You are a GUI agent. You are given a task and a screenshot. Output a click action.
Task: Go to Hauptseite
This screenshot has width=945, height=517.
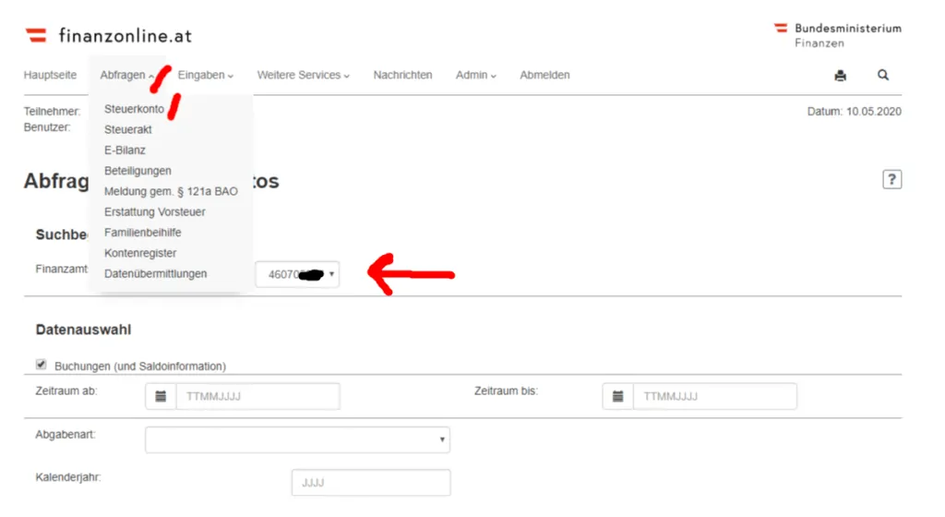[x=50, y=76]
